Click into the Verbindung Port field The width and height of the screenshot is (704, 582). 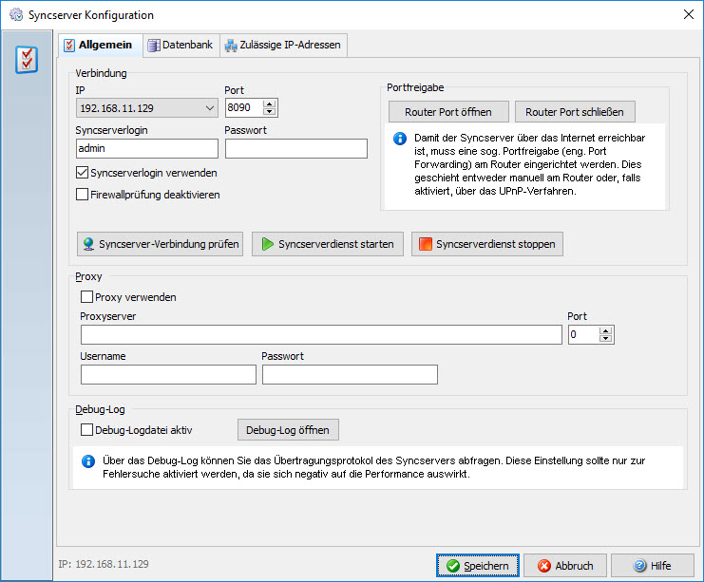[244, 107]
